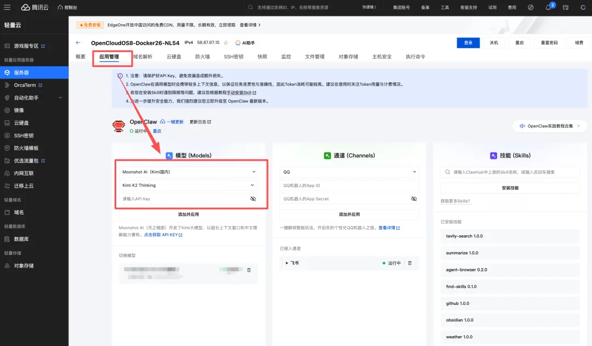Open the Kimi K2 Thinking model dropdown
The width and height of the screenshot is (592, 346).
coord(189,185)
